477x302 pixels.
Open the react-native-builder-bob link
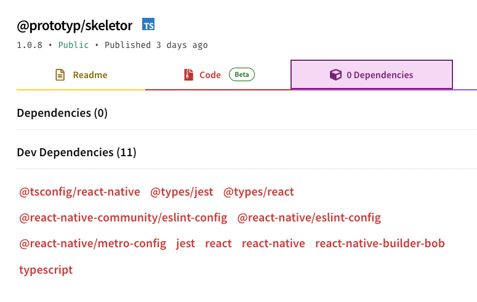380,244
